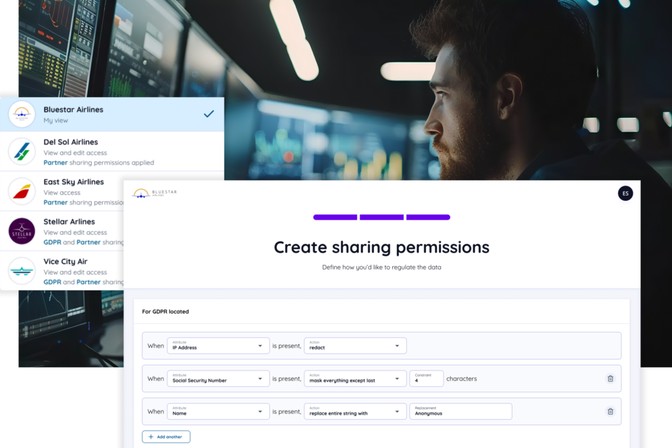Image resolution: width=672 pixels, height=448 pixels.
Task: Click the second progress step bar
Action: (381, 217)
